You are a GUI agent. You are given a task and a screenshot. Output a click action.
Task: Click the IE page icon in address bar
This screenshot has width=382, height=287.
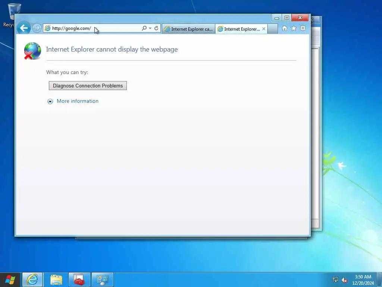coord(47,28)
